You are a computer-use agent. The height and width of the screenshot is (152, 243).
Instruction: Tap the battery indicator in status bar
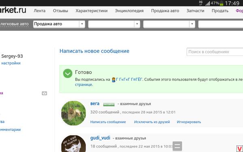(x=222, y=3)
